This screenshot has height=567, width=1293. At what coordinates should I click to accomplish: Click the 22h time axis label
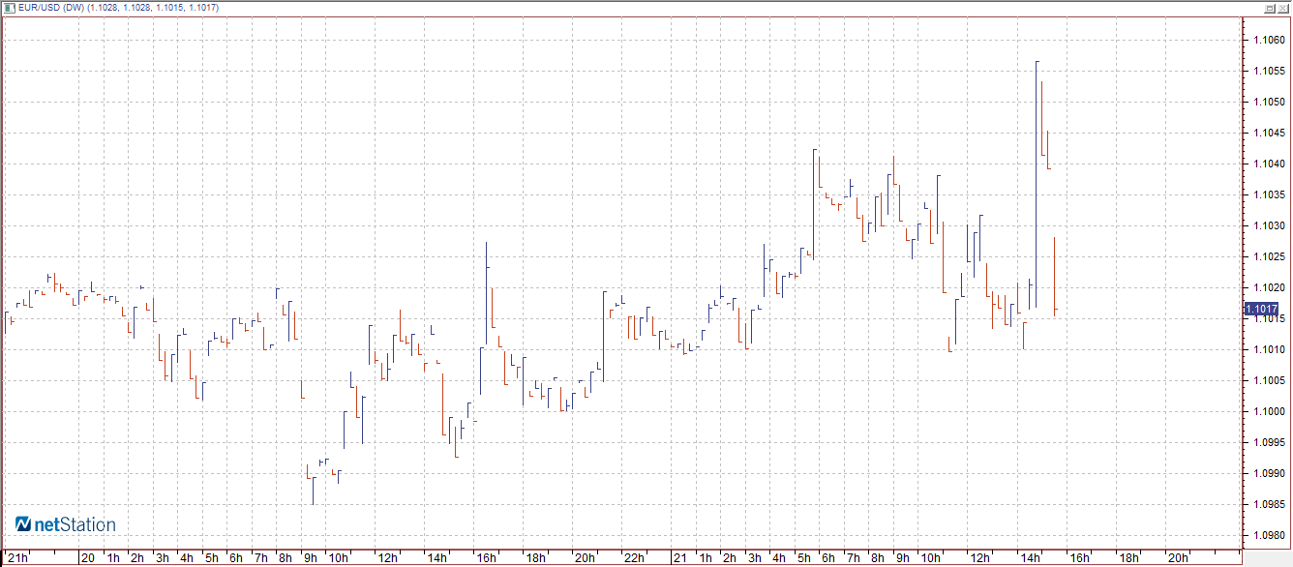(x=634, y=558)
